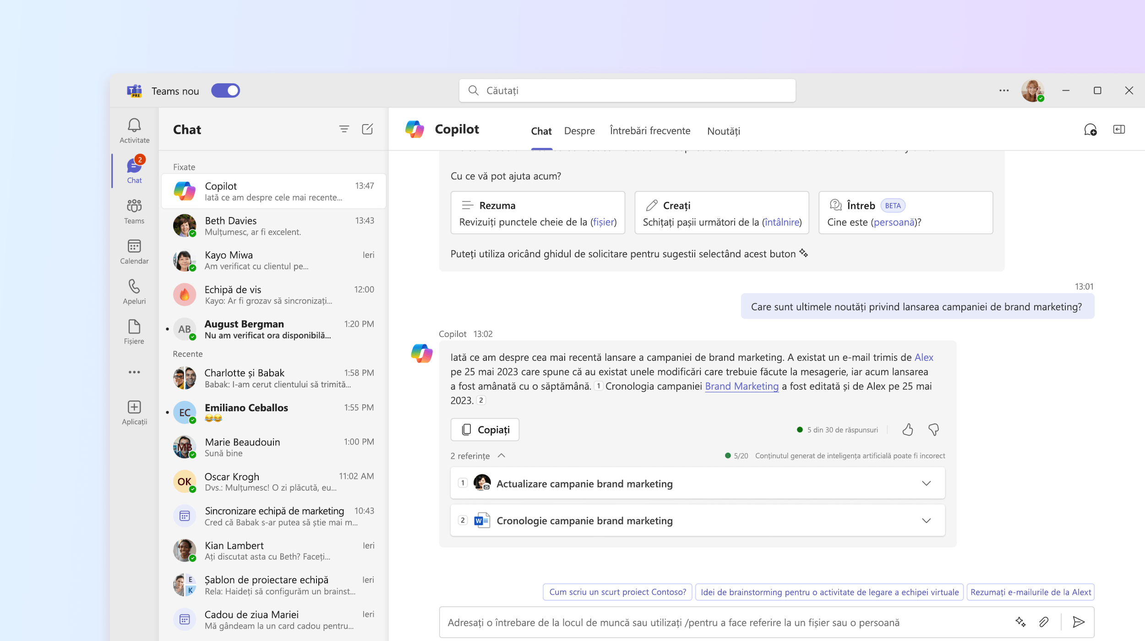
Task: Select the Calendar icon in sidebar
Action: pyautogui.click(x=135, y=251)
